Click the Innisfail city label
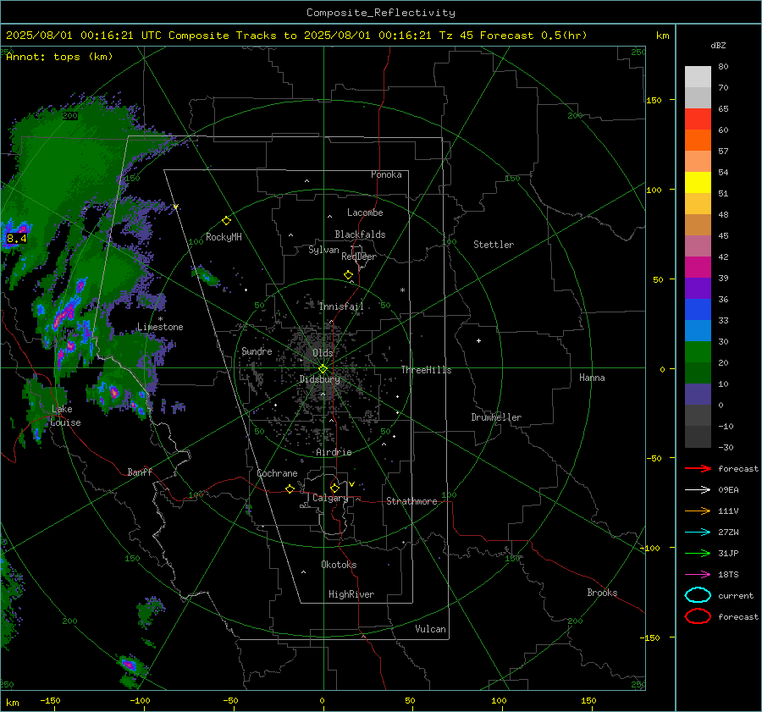Image resolution: width=762 pixels, height=712 pixels. pyautogui.click(x=341, y=306)
